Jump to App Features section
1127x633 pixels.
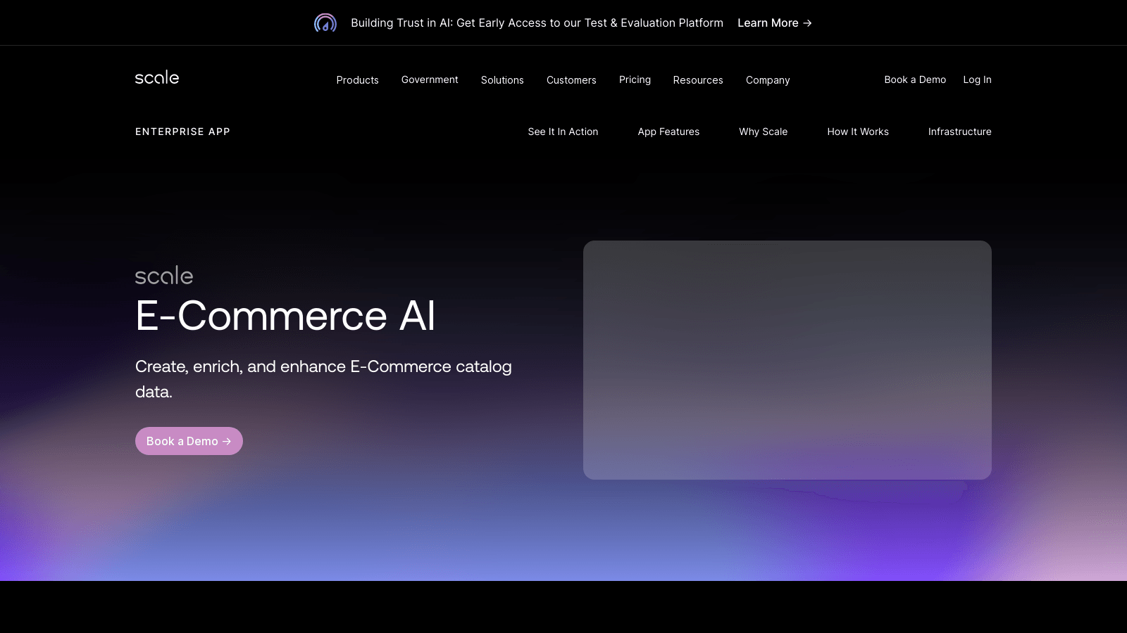tap(668, 132)
